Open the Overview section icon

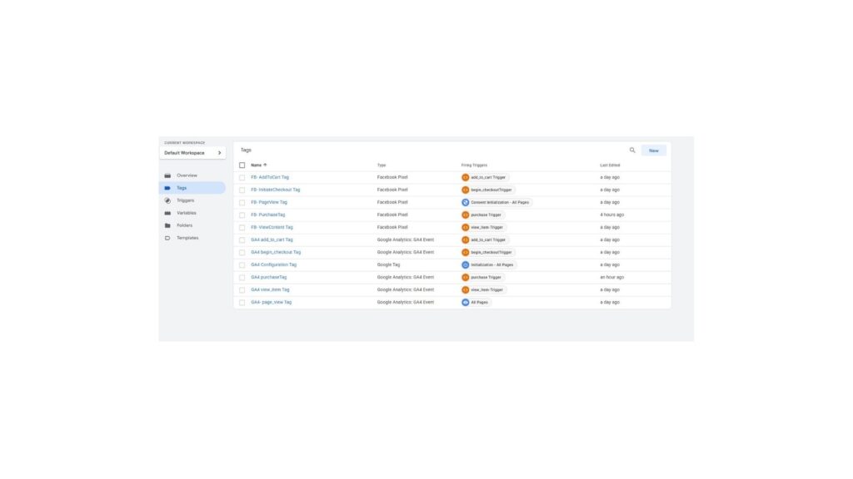point(167,175)
